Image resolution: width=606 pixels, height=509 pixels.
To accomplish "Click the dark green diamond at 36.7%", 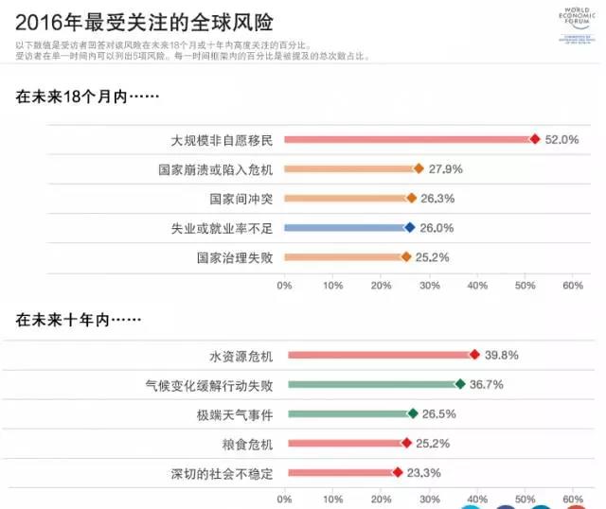I will click(x=460, y=384).
